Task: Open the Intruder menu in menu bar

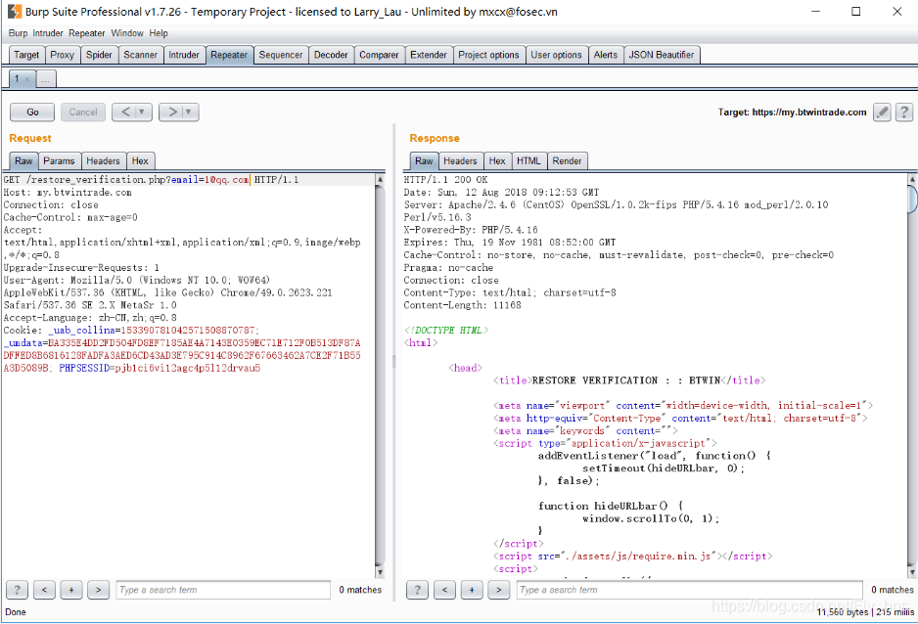Action: click(48, 33)
